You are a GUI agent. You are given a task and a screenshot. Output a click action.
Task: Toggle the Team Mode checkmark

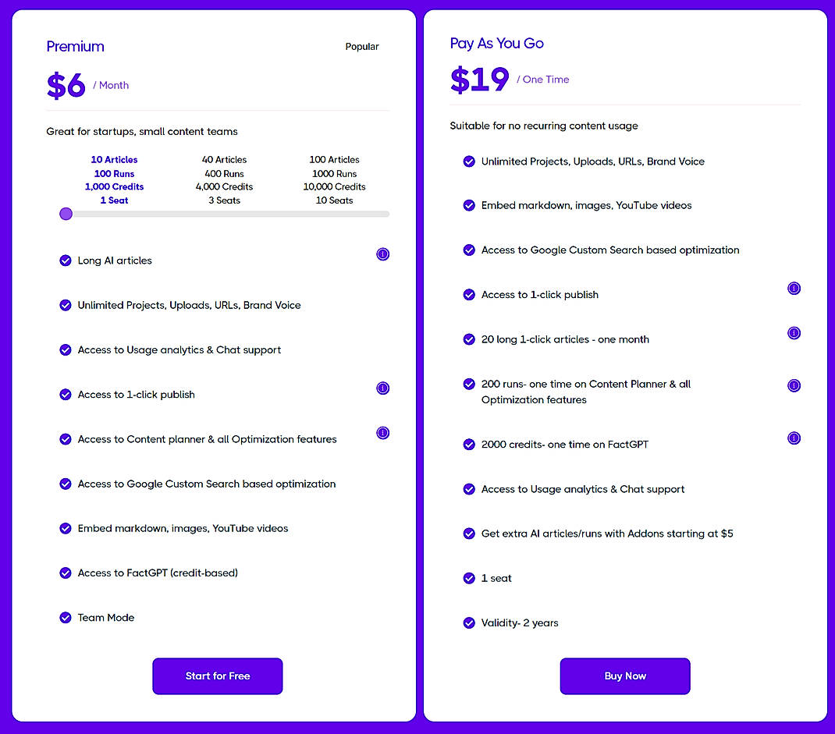pyautogui.click(x=66, y=617)
